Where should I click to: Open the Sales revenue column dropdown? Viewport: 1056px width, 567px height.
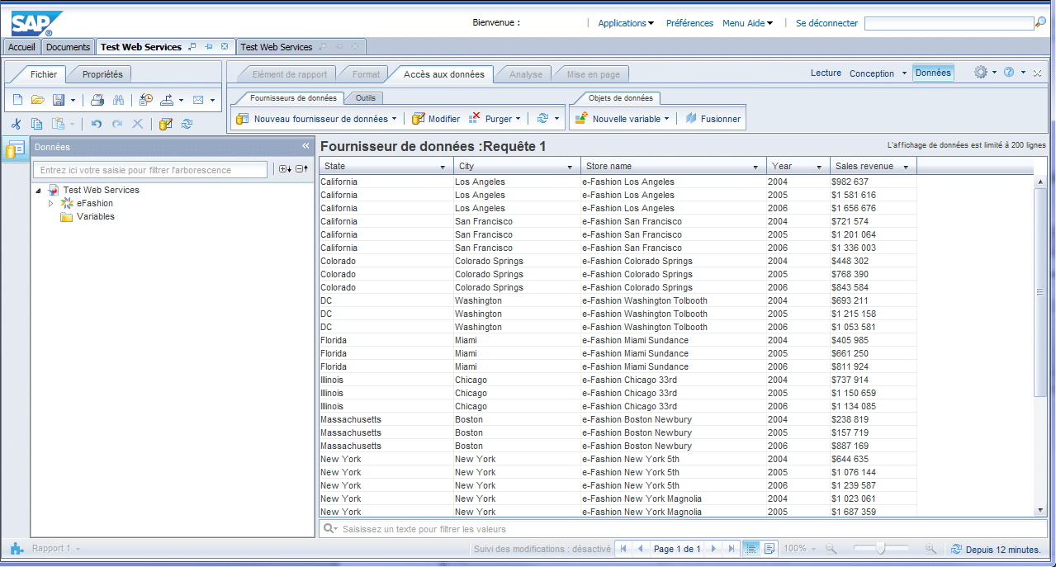[x=906, y=167]
